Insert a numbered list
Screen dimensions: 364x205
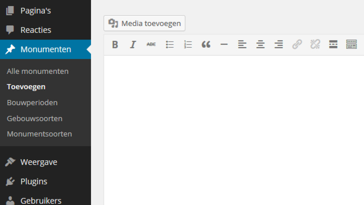click(188, 44)
